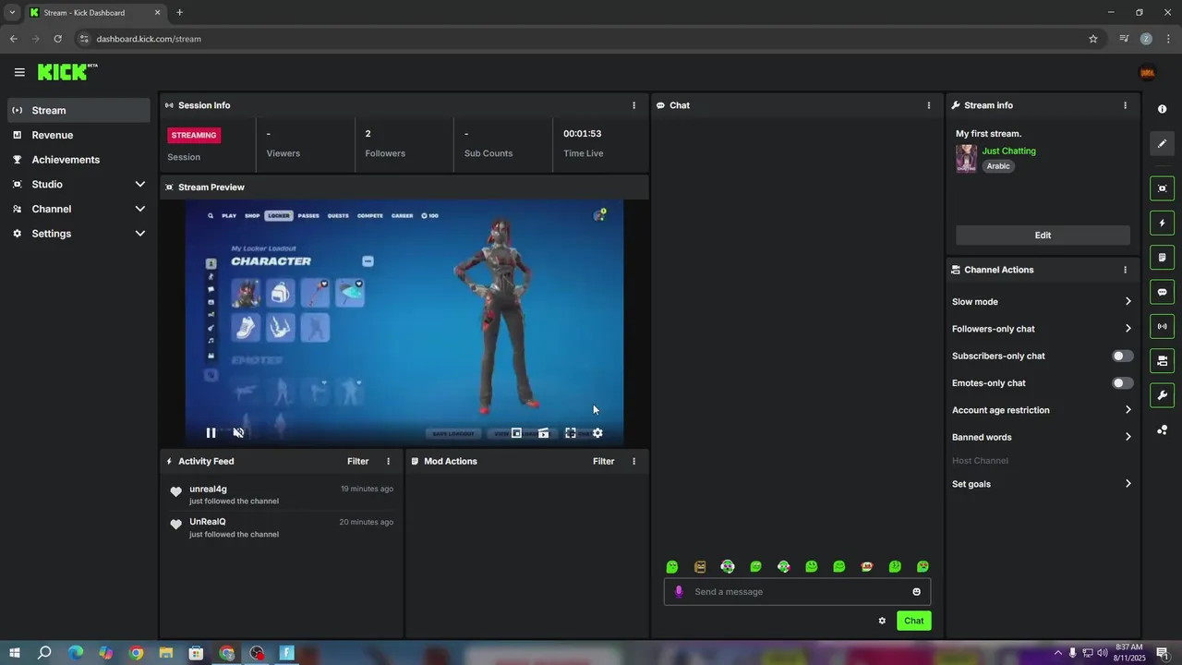Click the Just Chatting category link
Screen dimensions: 1182x665
pos(1008,151)
